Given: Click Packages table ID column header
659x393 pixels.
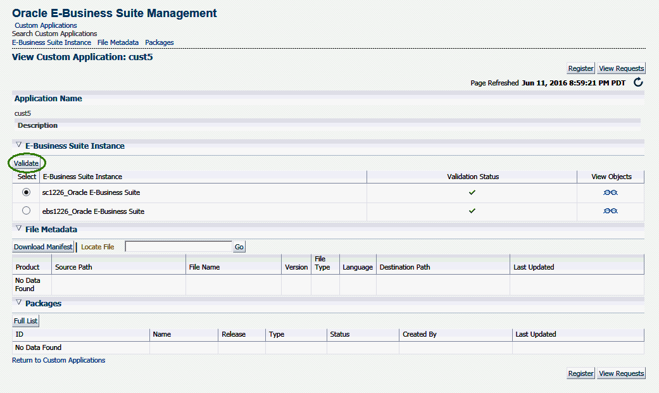Looking at the screenshot, I should coord(20,334).
